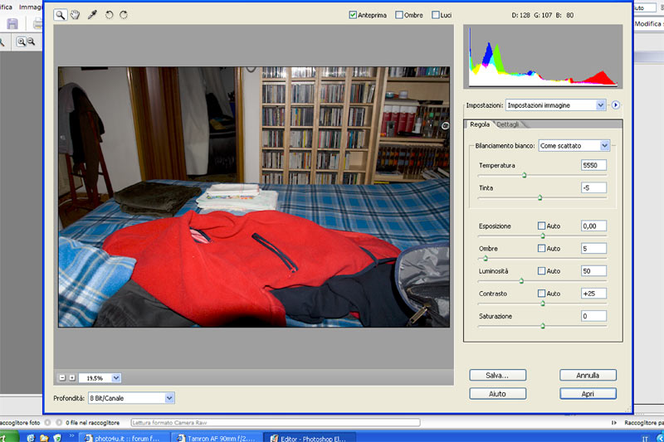
Task: Click the Tinta slider handle
Action: click(540, 197)
